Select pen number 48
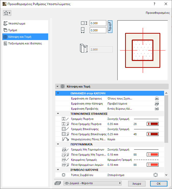 135,134
